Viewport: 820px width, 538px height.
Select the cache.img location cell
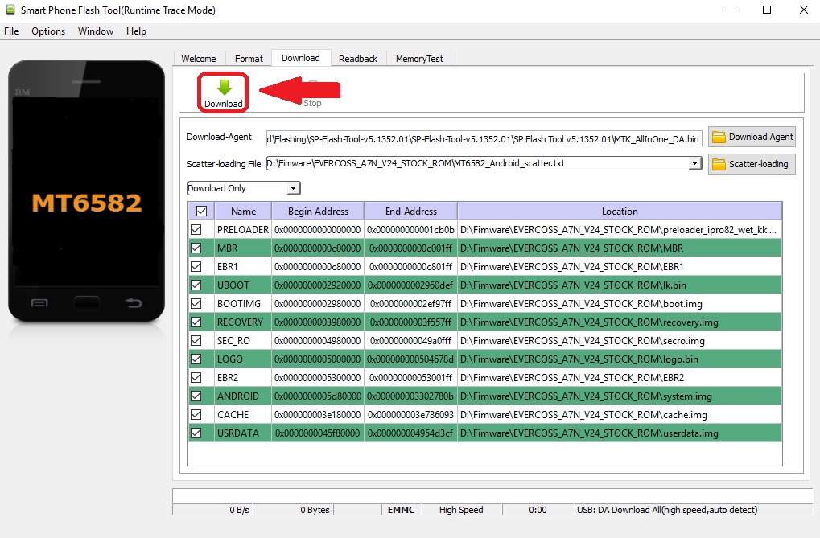coord(620,415)
